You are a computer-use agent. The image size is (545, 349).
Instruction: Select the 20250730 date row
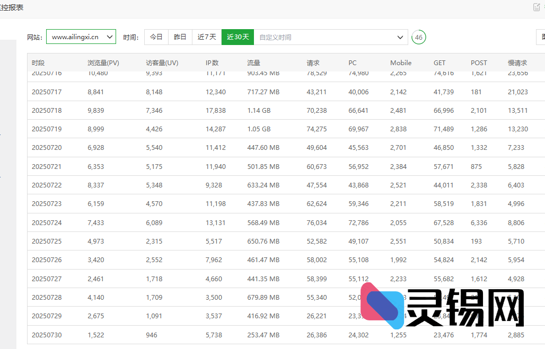pyautogui.click(x=47, y=335)
